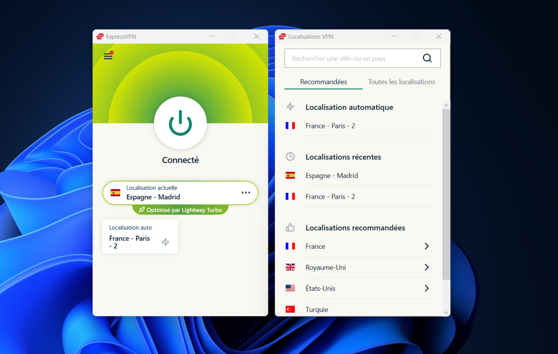Click the clock icon beside Localisations récentes
Viewport: 558px width, 354px height.
pyautogui.click(x=290, y=157)
